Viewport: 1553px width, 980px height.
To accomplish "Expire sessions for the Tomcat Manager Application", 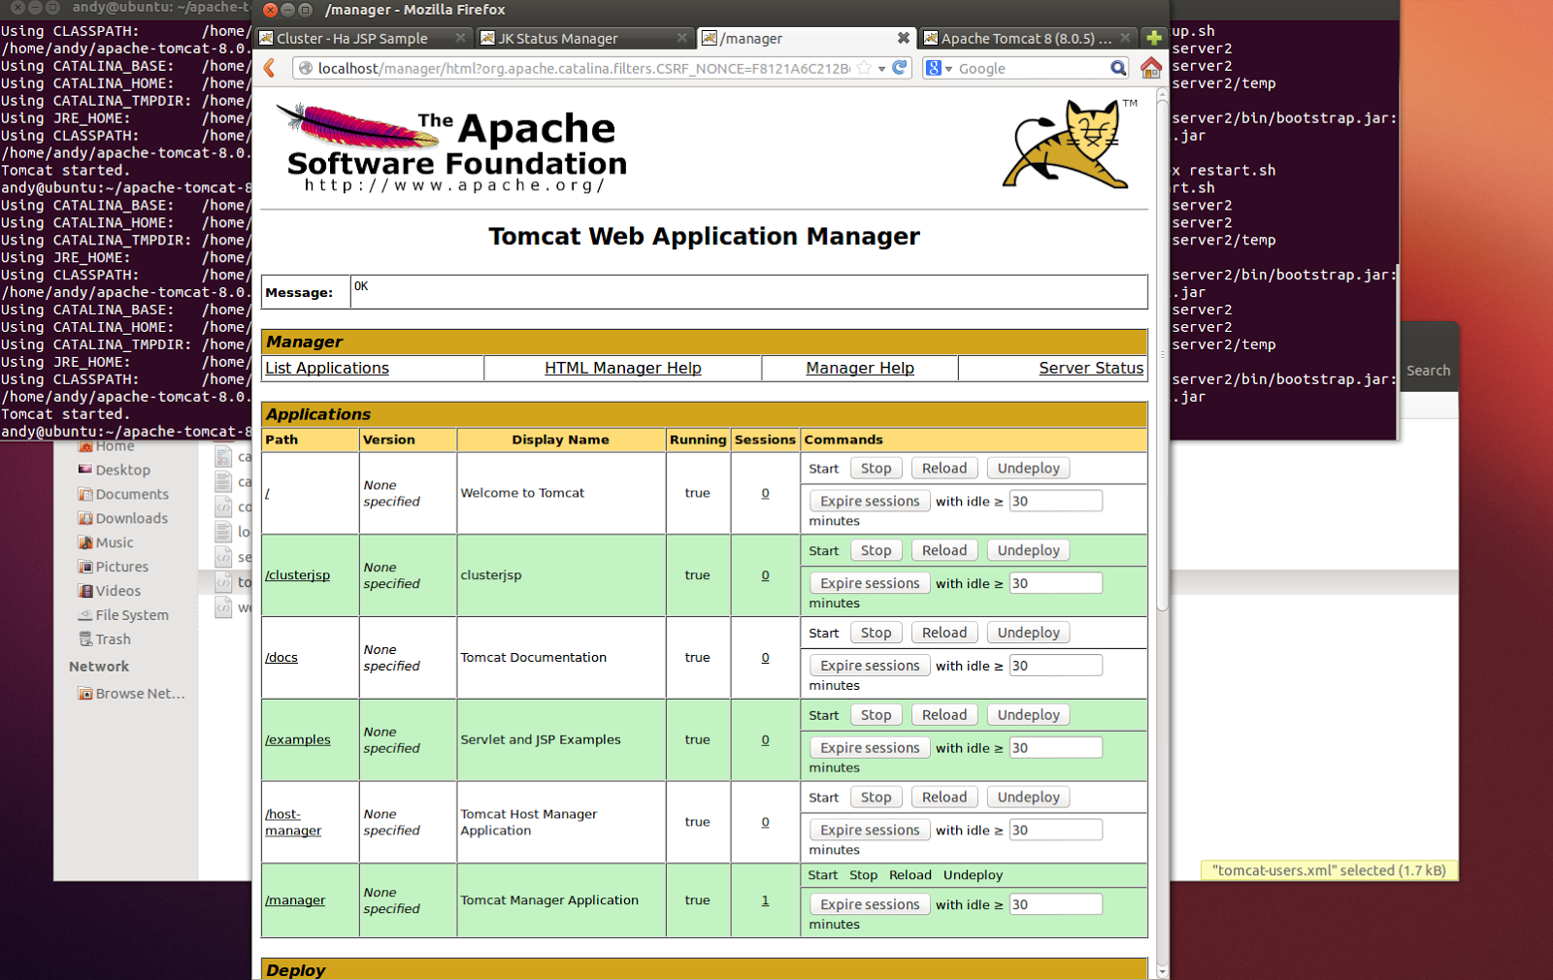I will click(870, 904).
